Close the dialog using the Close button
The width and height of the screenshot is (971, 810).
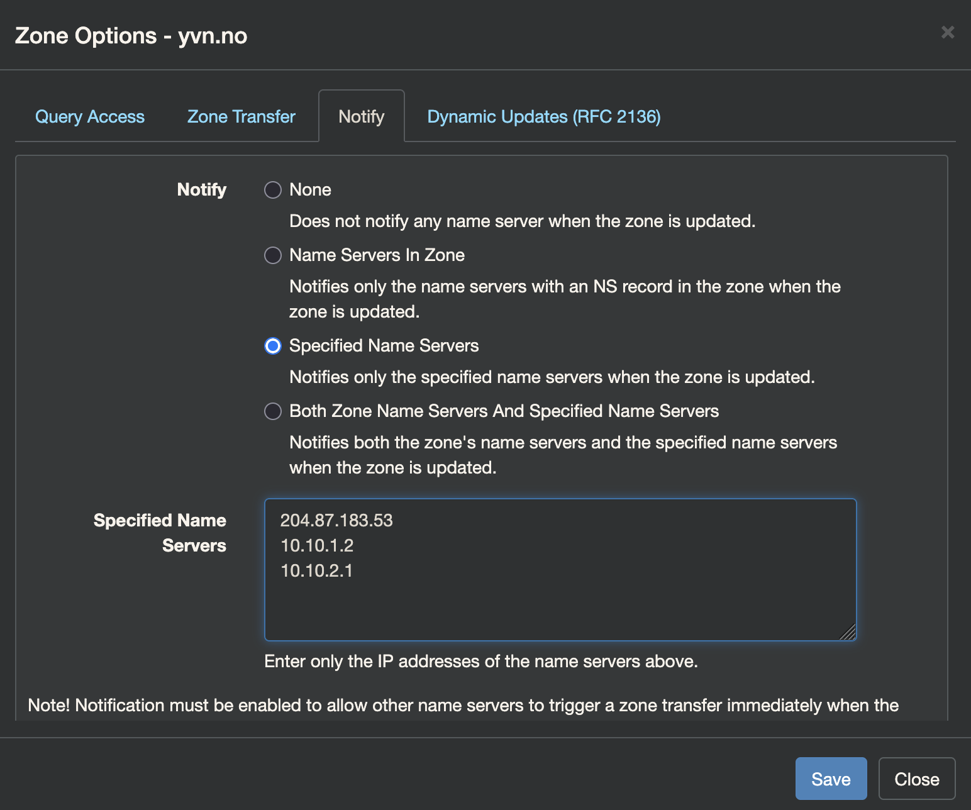[x=917, y=779]
